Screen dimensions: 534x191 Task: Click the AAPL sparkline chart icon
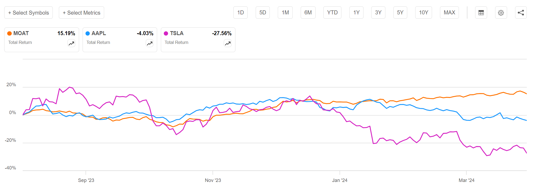[149, 43]
